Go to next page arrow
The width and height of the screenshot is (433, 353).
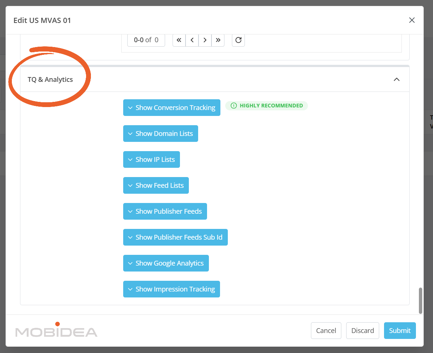pyautogui.click(x=205, y=40)
